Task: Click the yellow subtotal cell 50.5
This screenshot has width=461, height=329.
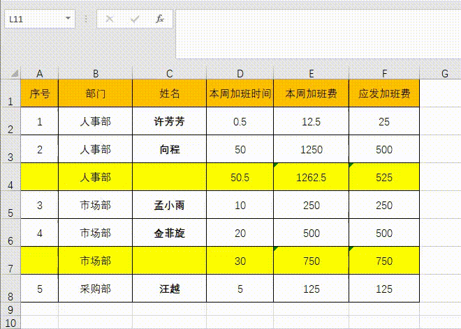Action: pyautogui.click(x=240, y=177)
